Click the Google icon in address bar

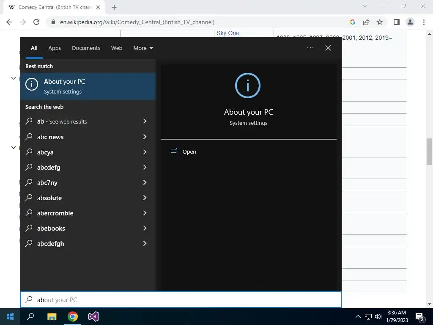[x=352, y=22]
